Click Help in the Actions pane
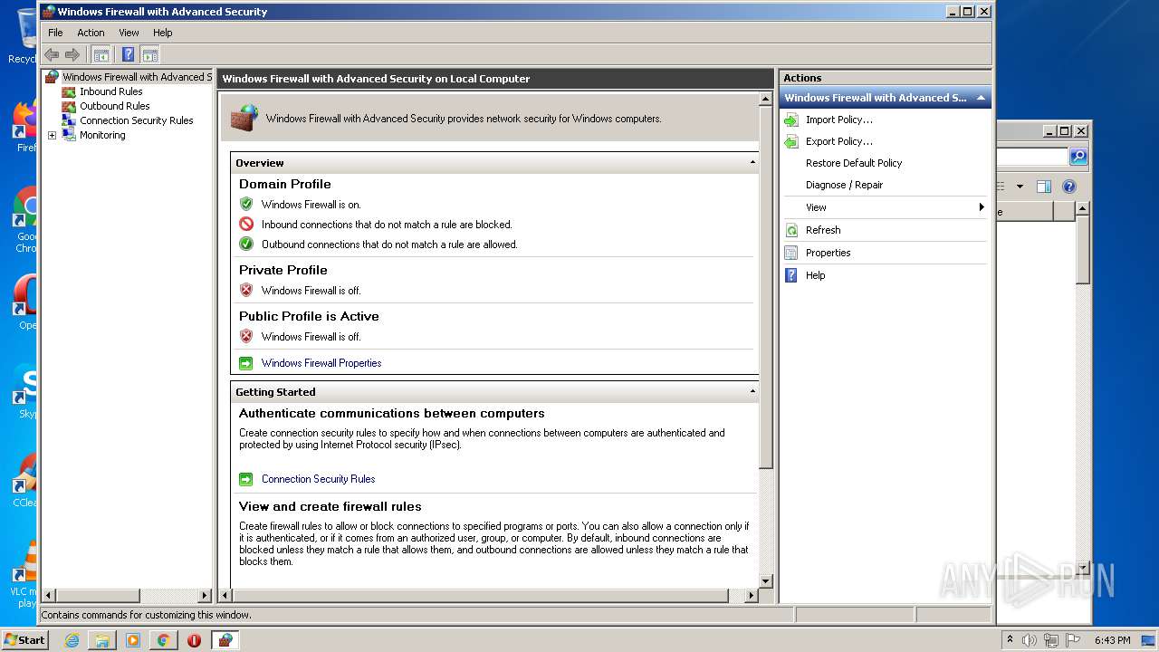The image size is (1159, 652). pyautogui.click(x=815, y=275)
